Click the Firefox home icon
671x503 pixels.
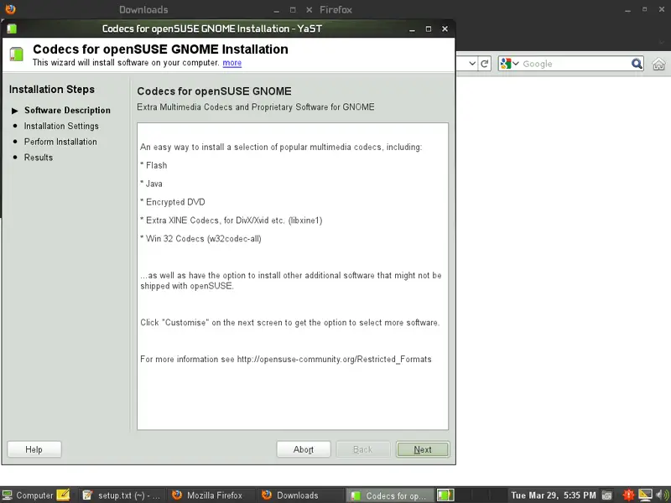[x=658, y=65]
